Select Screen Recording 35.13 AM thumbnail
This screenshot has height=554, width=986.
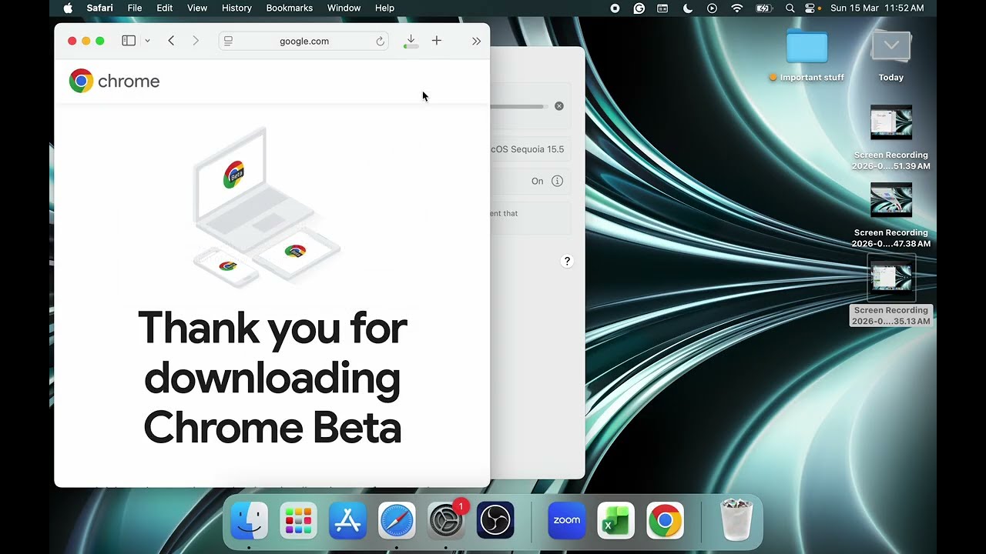[x=891, y=278]
